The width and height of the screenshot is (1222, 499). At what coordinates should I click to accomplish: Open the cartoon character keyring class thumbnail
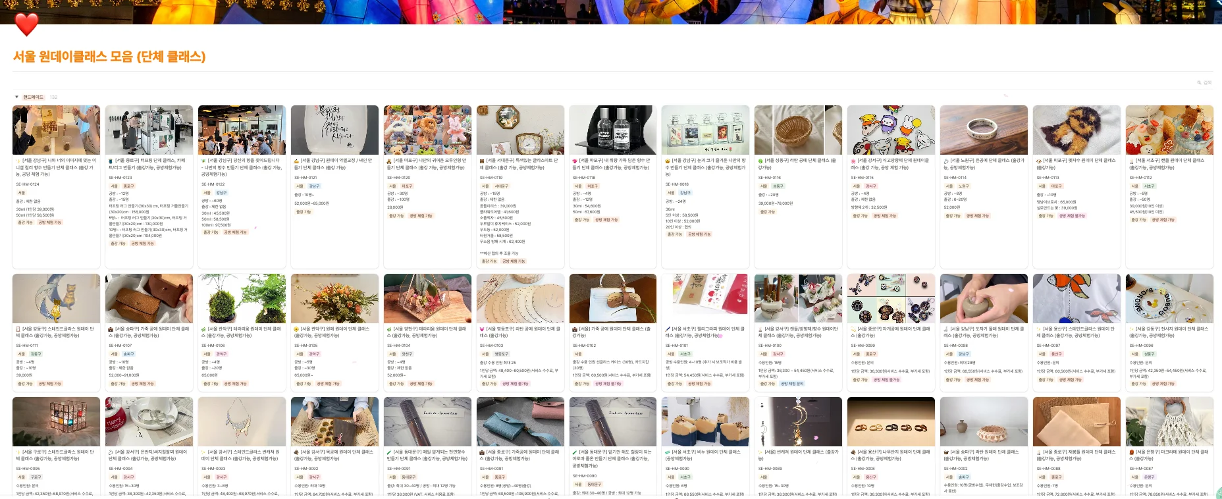tap(891, 130)
